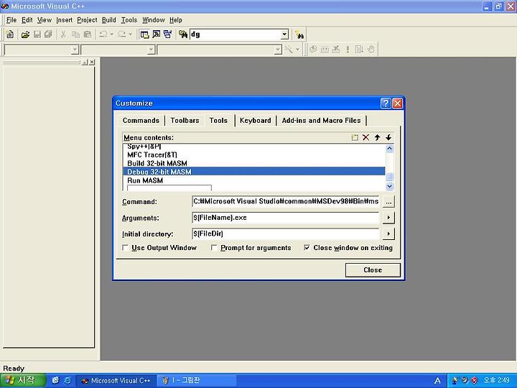Click into the Arguments input field

(285, 218)
